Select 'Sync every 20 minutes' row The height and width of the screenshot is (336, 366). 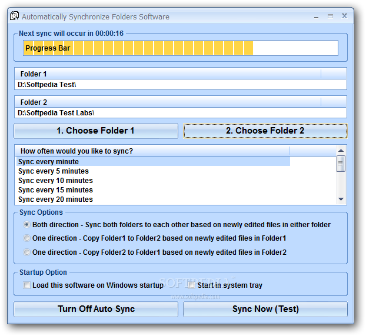click(x=153, y=199)
